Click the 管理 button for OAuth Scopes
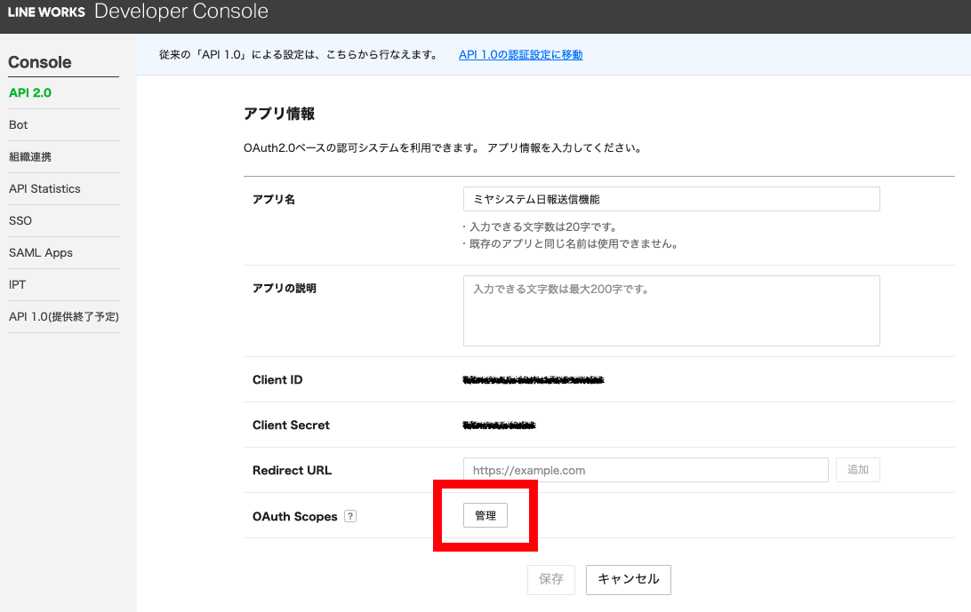 (485, 515)
